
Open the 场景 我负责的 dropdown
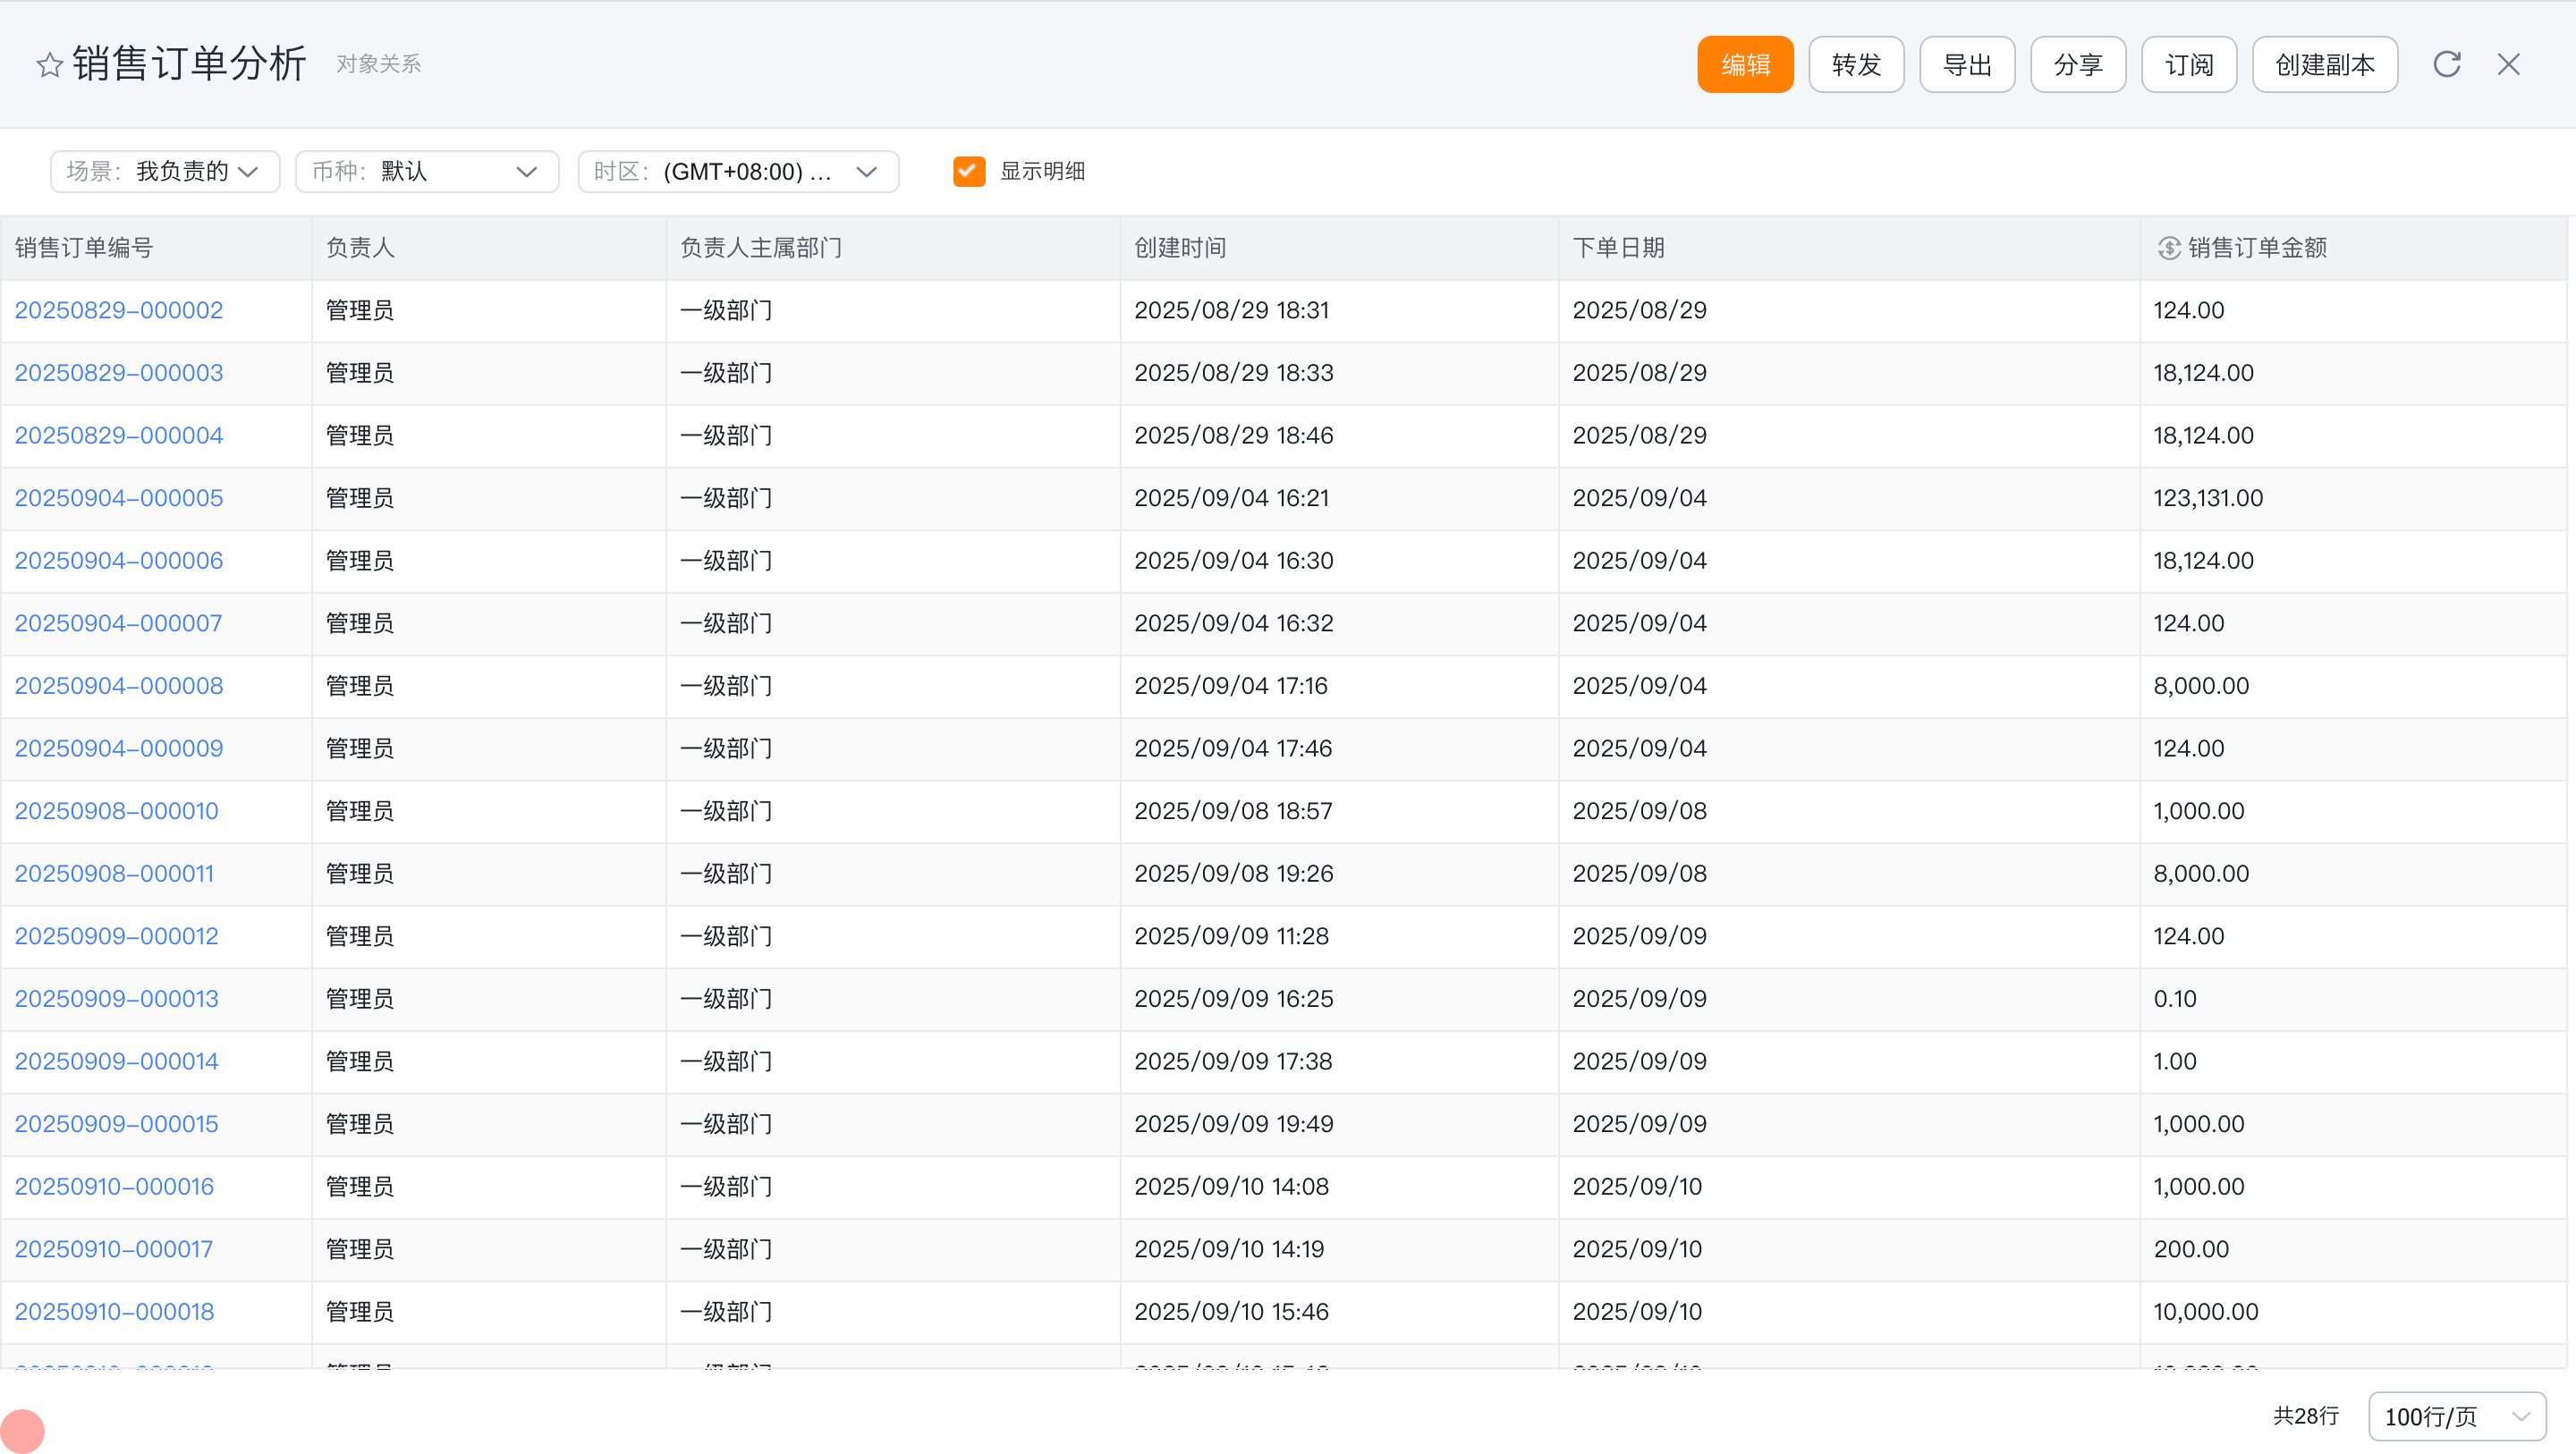click(165, 171)
